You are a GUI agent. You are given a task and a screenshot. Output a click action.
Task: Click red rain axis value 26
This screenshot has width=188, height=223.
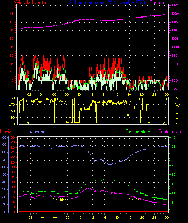(13, 147)
